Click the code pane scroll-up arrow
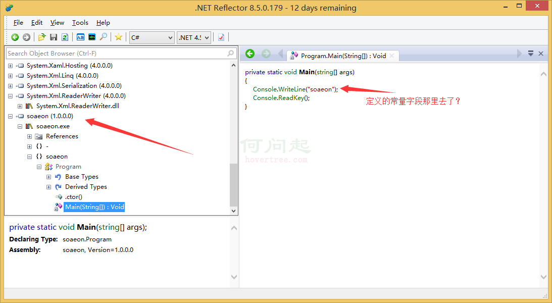 (x=543, y=74)
